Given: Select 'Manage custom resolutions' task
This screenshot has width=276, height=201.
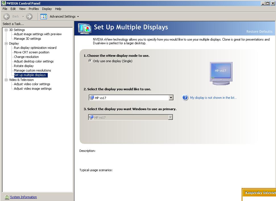Looking at the screenshot, I should pyautogui.click(x=32, y=70).
